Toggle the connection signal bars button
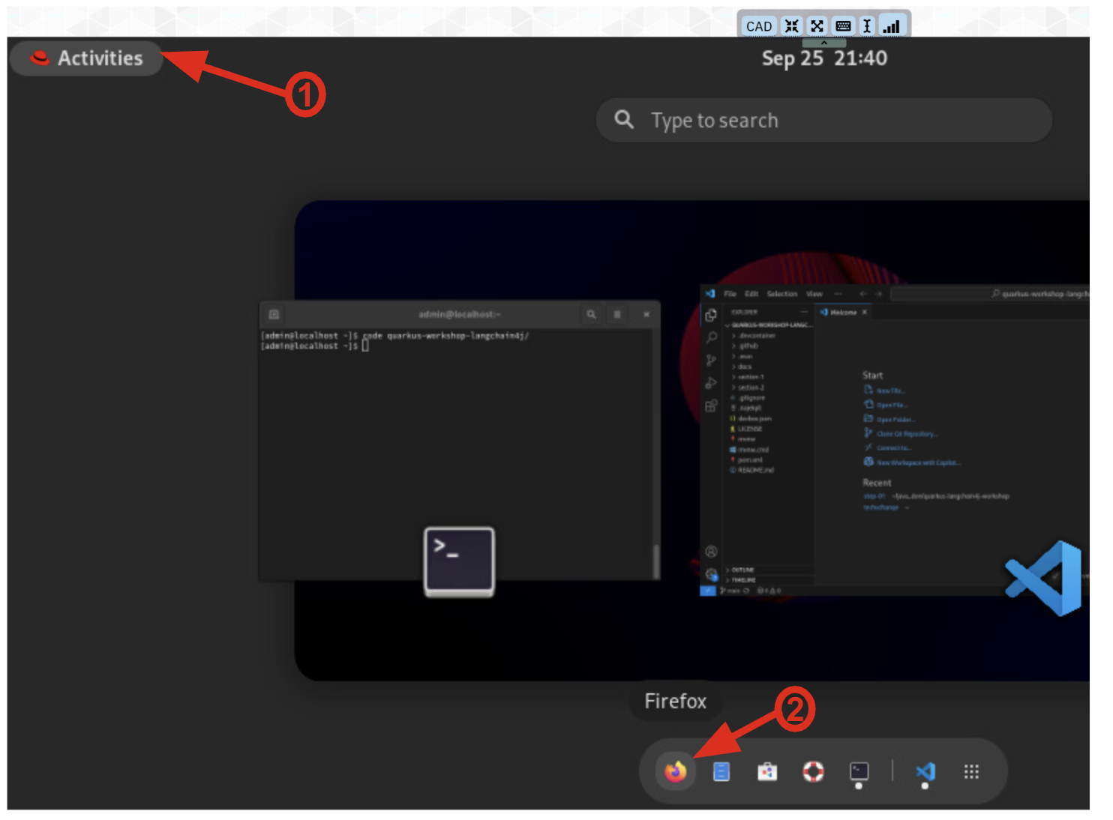This screenshot has width=1113, height=820. click(x=891, y=26)
